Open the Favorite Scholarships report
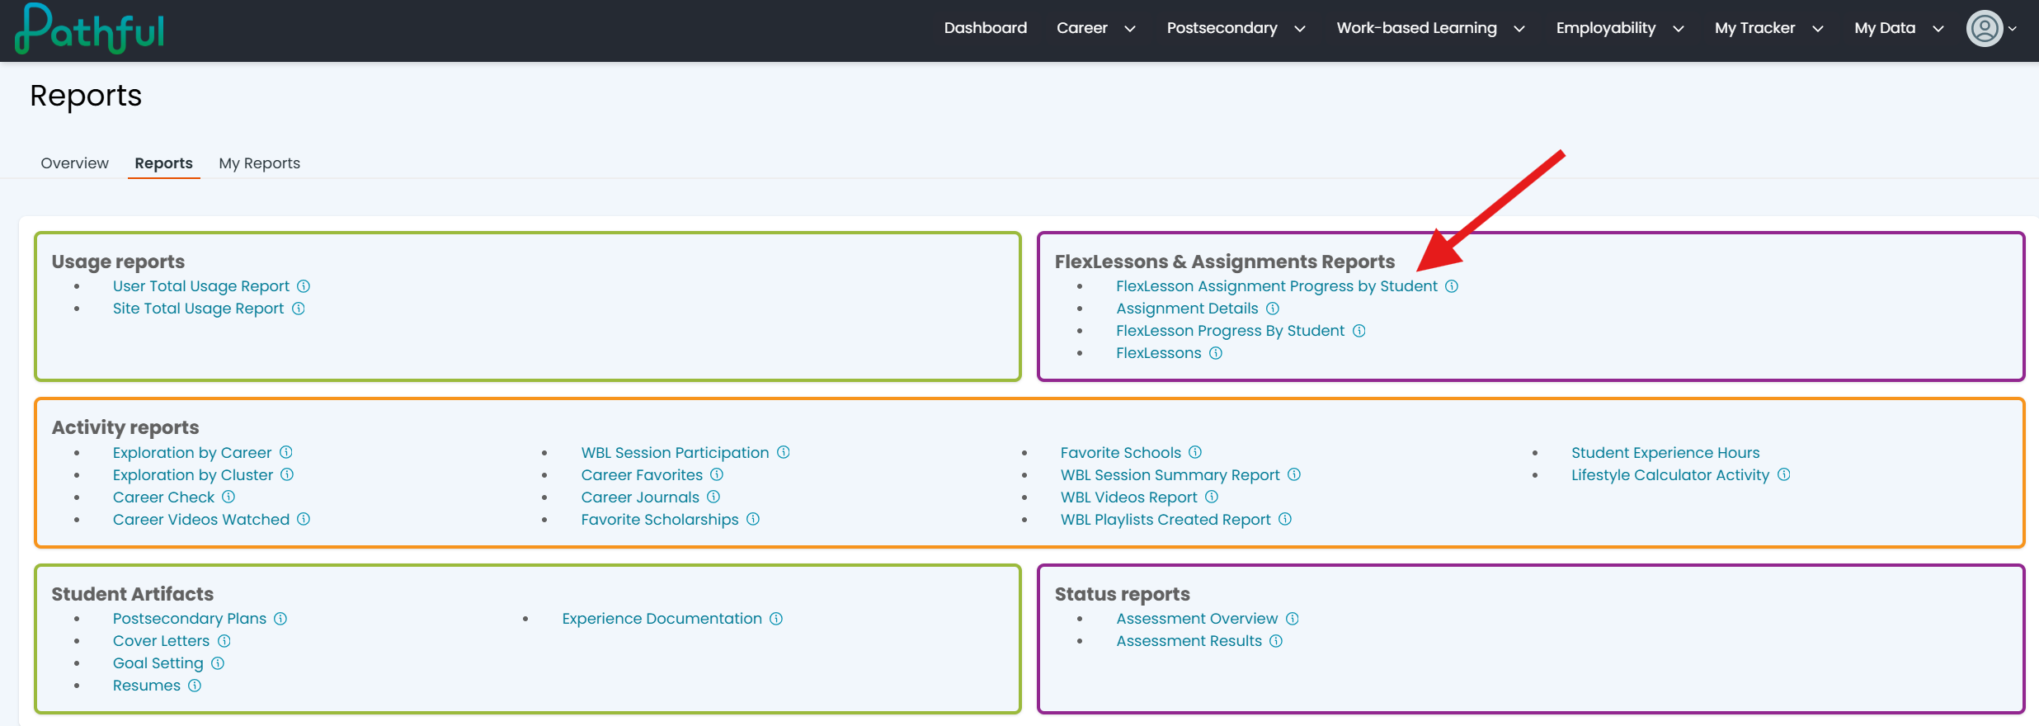 tap(660, 519)
